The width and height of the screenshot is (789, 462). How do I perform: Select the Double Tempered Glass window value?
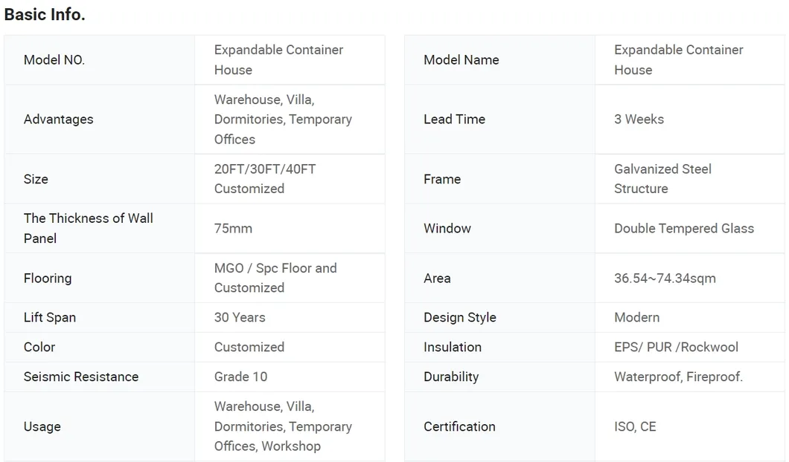[684, 228]
